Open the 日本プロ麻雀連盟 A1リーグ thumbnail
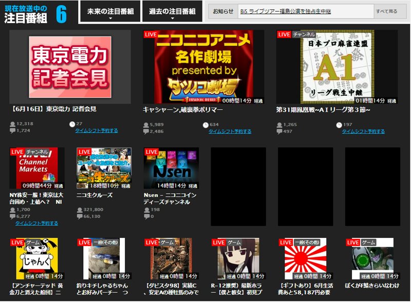 tap(337, 67)
